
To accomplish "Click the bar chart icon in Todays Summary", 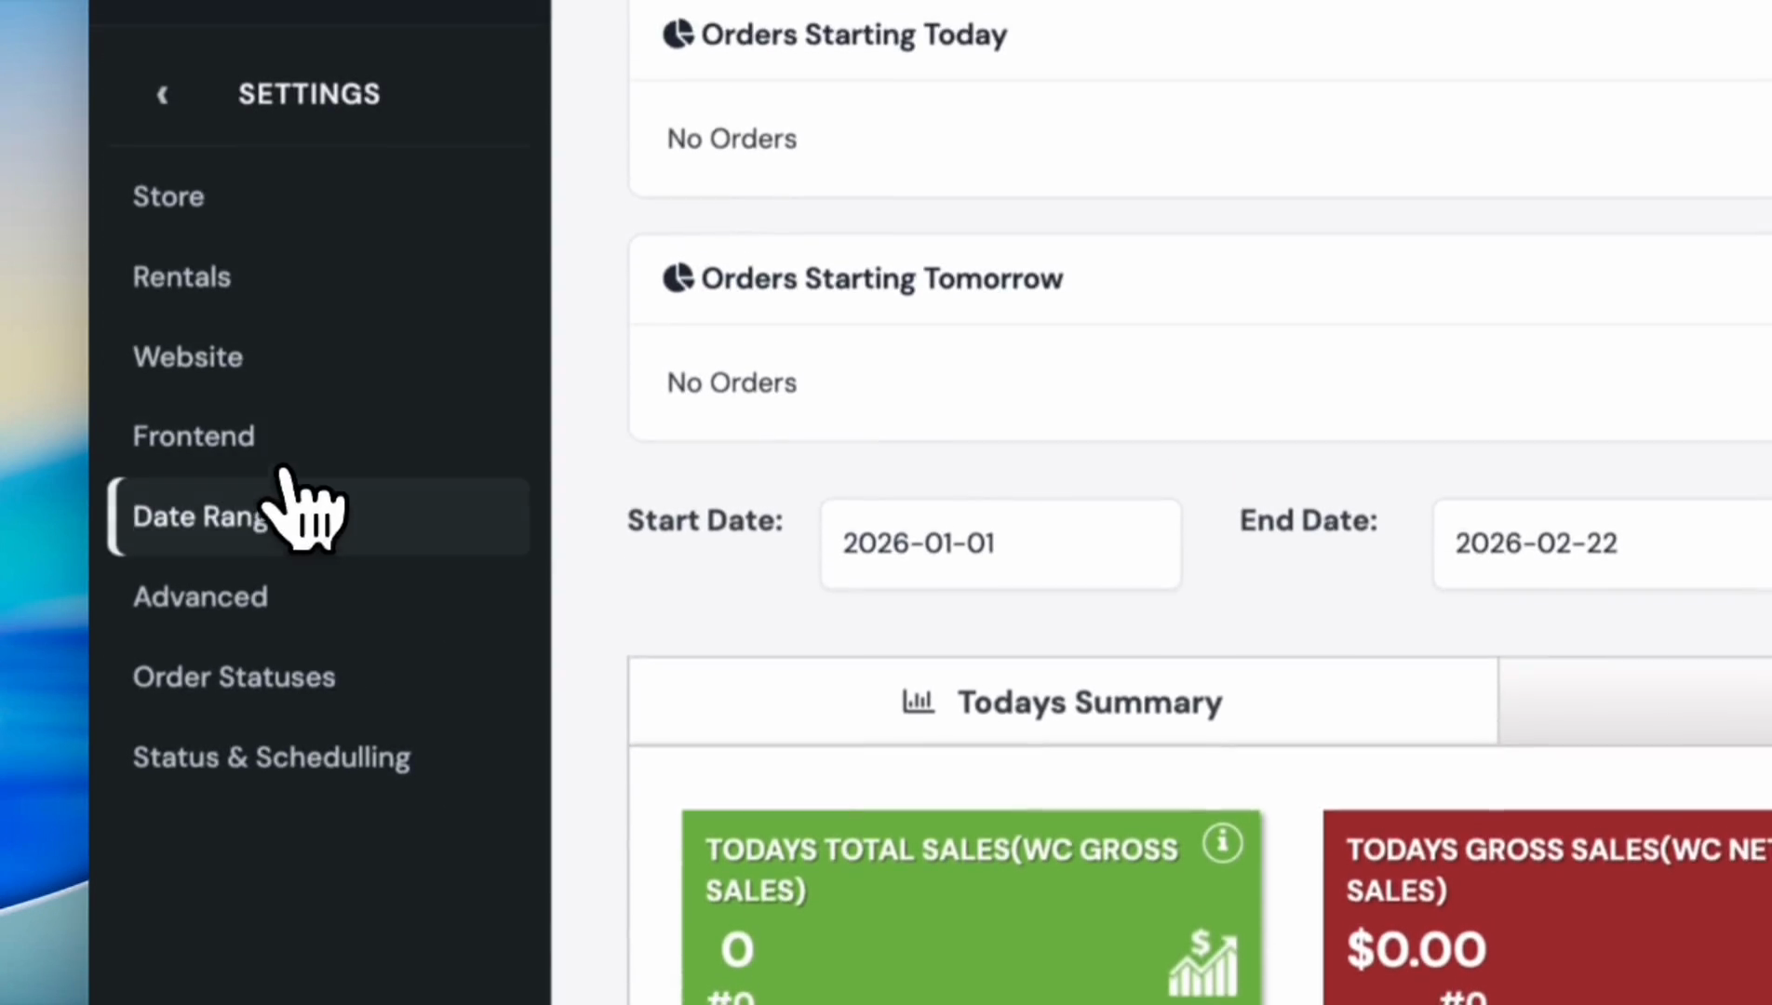I will coord(918,702).
